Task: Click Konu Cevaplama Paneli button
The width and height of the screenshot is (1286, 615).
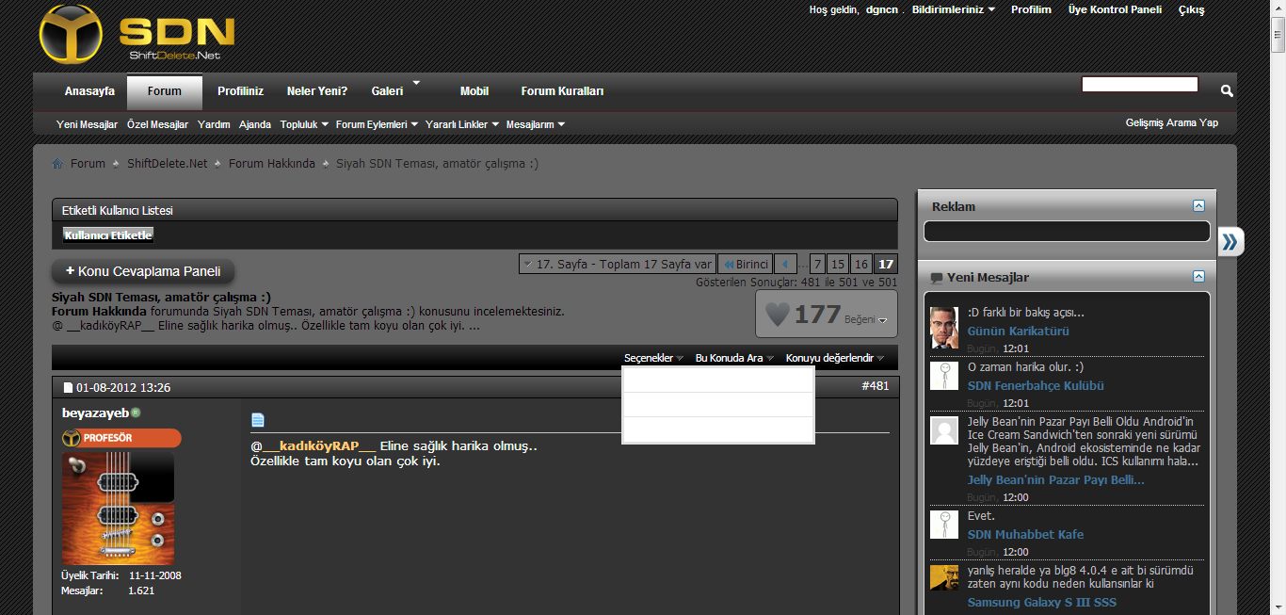Action: (143, 271)
